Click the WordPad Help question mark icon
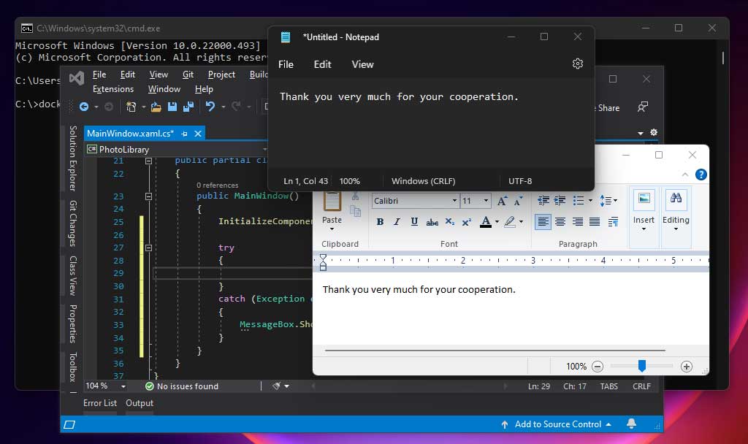 pyautogui.click(x=701, y=175)
